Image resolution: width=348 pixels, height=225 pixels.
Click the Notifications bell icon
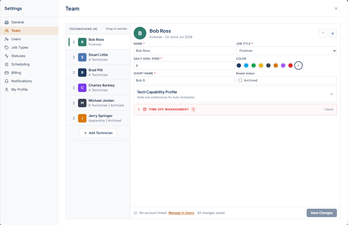(x=7, y=81)
